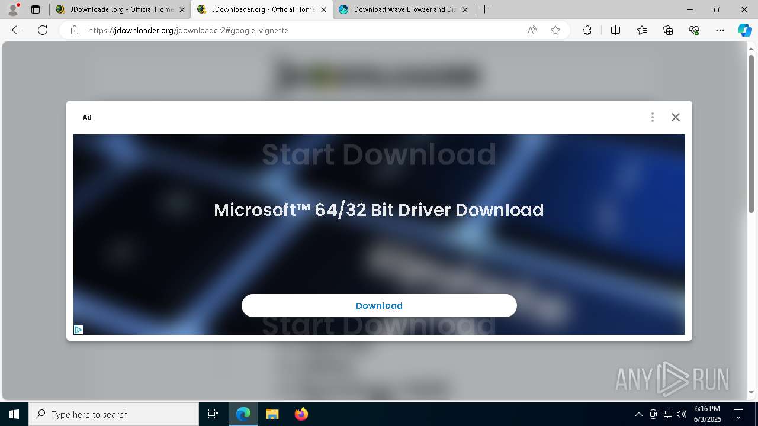Open the tab actions menu icon
Screen dimensions: 758x426
[36, 9]
